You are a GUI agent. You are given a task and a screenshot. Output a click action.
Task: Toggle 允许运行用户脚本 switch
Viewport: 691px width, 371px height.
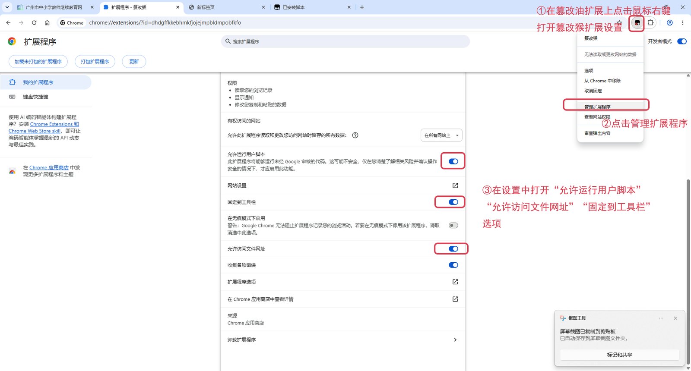453,161
